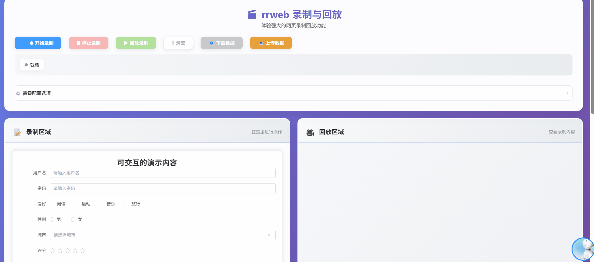Click the floating mascot avatar at bottom right
Viewport: 594px width, 262px height.
pos(583,249)
